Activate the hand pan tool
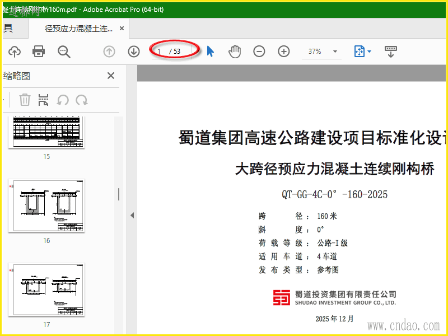448x336 pixels. click(235, 52)
